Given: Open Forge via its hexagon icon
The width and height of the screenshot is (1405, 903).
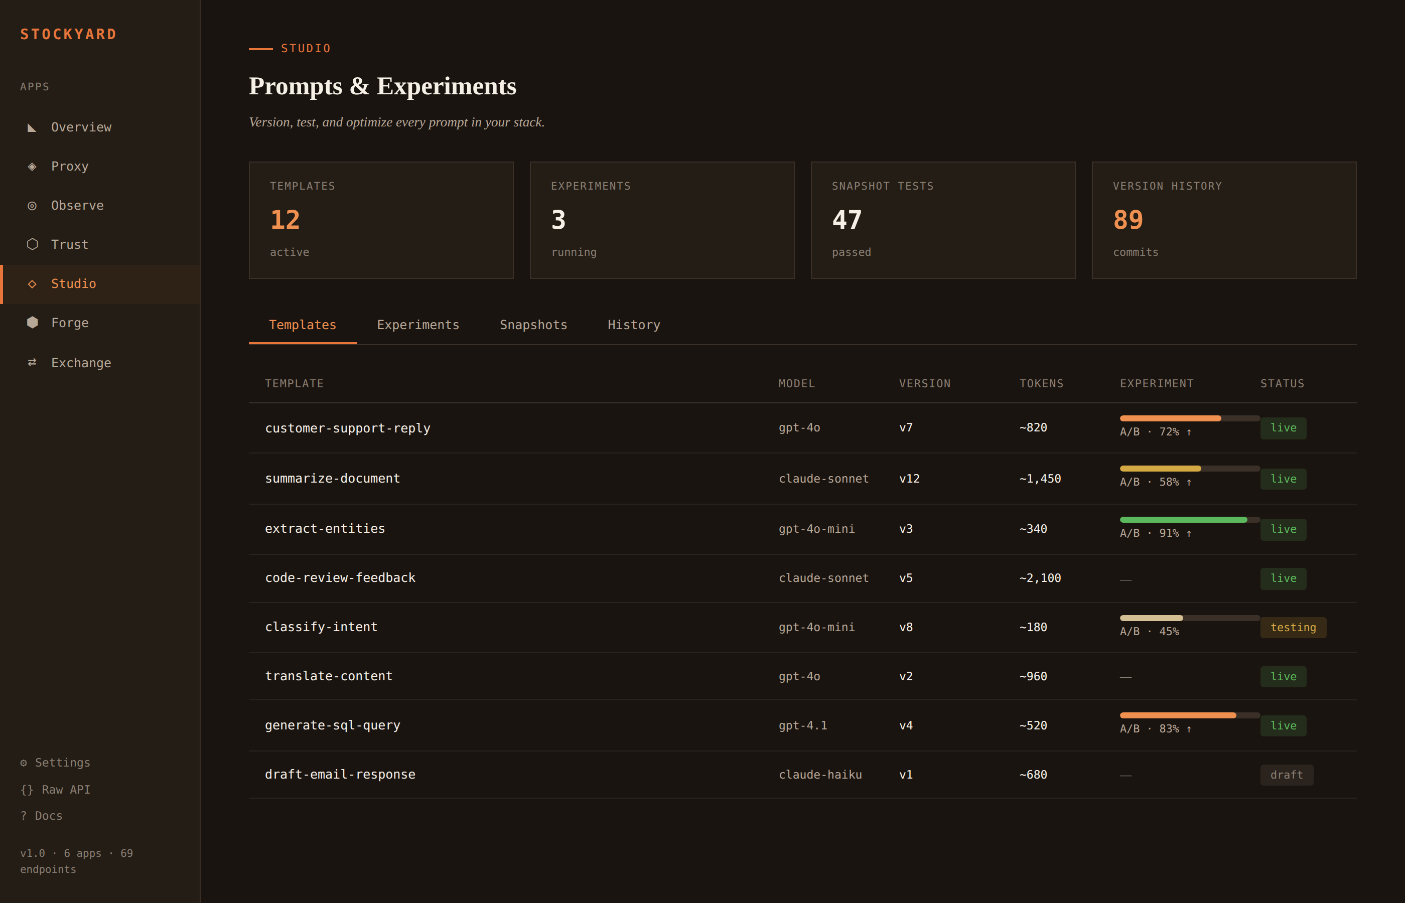Looking at the screenshot, I should [32, 322].
